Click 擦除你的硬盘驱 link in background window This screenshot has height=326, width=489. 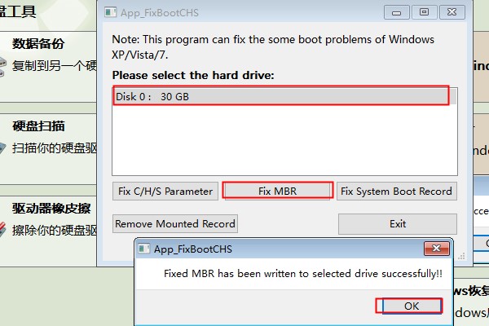click(x=55, y=230)
